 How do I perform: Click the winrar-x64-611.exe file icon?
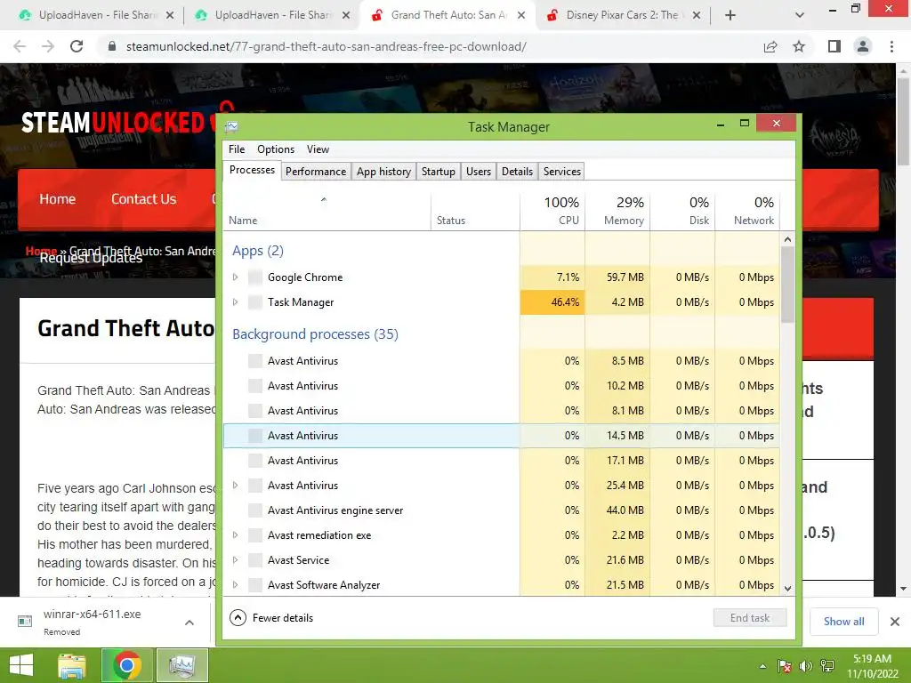[25, 621]
